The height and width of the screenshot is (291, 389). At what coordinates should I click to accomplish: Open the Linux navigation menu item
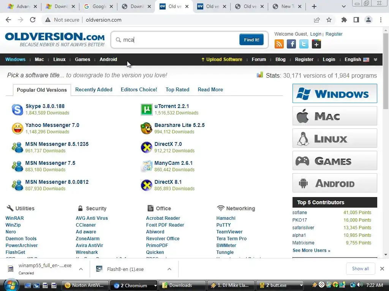point(60,59)
